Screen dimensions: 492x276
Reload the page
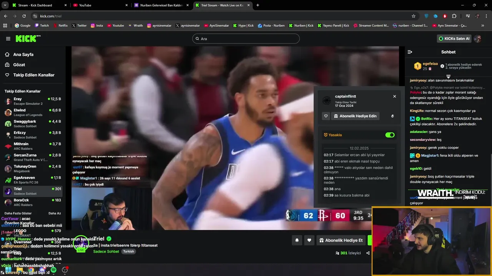pos(24,16)
